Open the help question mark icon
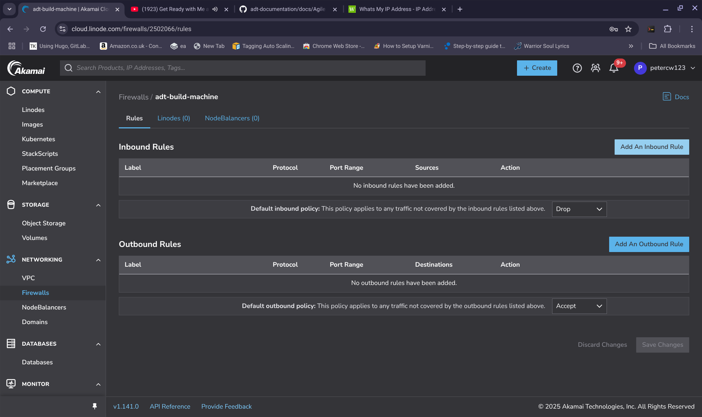The width and height of the screenshot is (702, 417). (577, 68)
